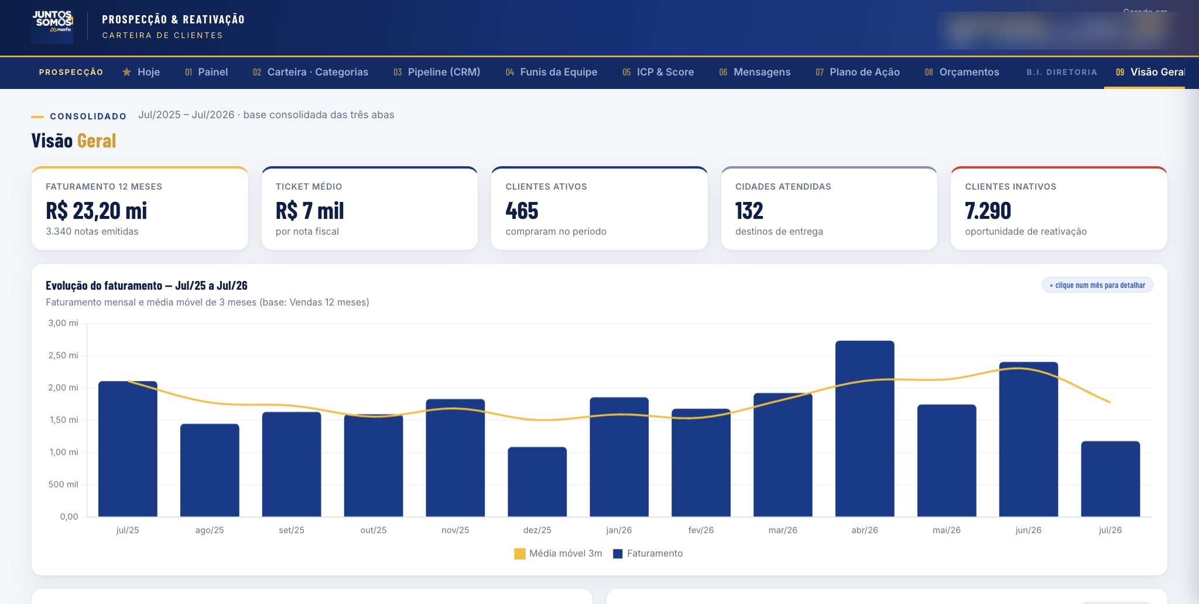
Task: Click the Juntos Somos logo
Action: [52, 26]
